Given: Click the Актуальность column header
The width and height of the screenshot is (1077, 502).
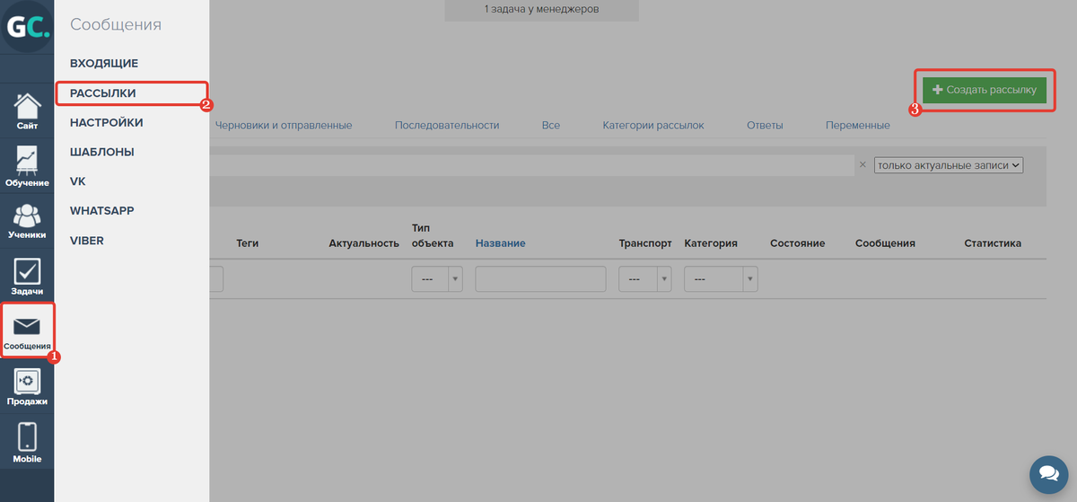Looking at the screenshot, I should (x=363, y=243).
